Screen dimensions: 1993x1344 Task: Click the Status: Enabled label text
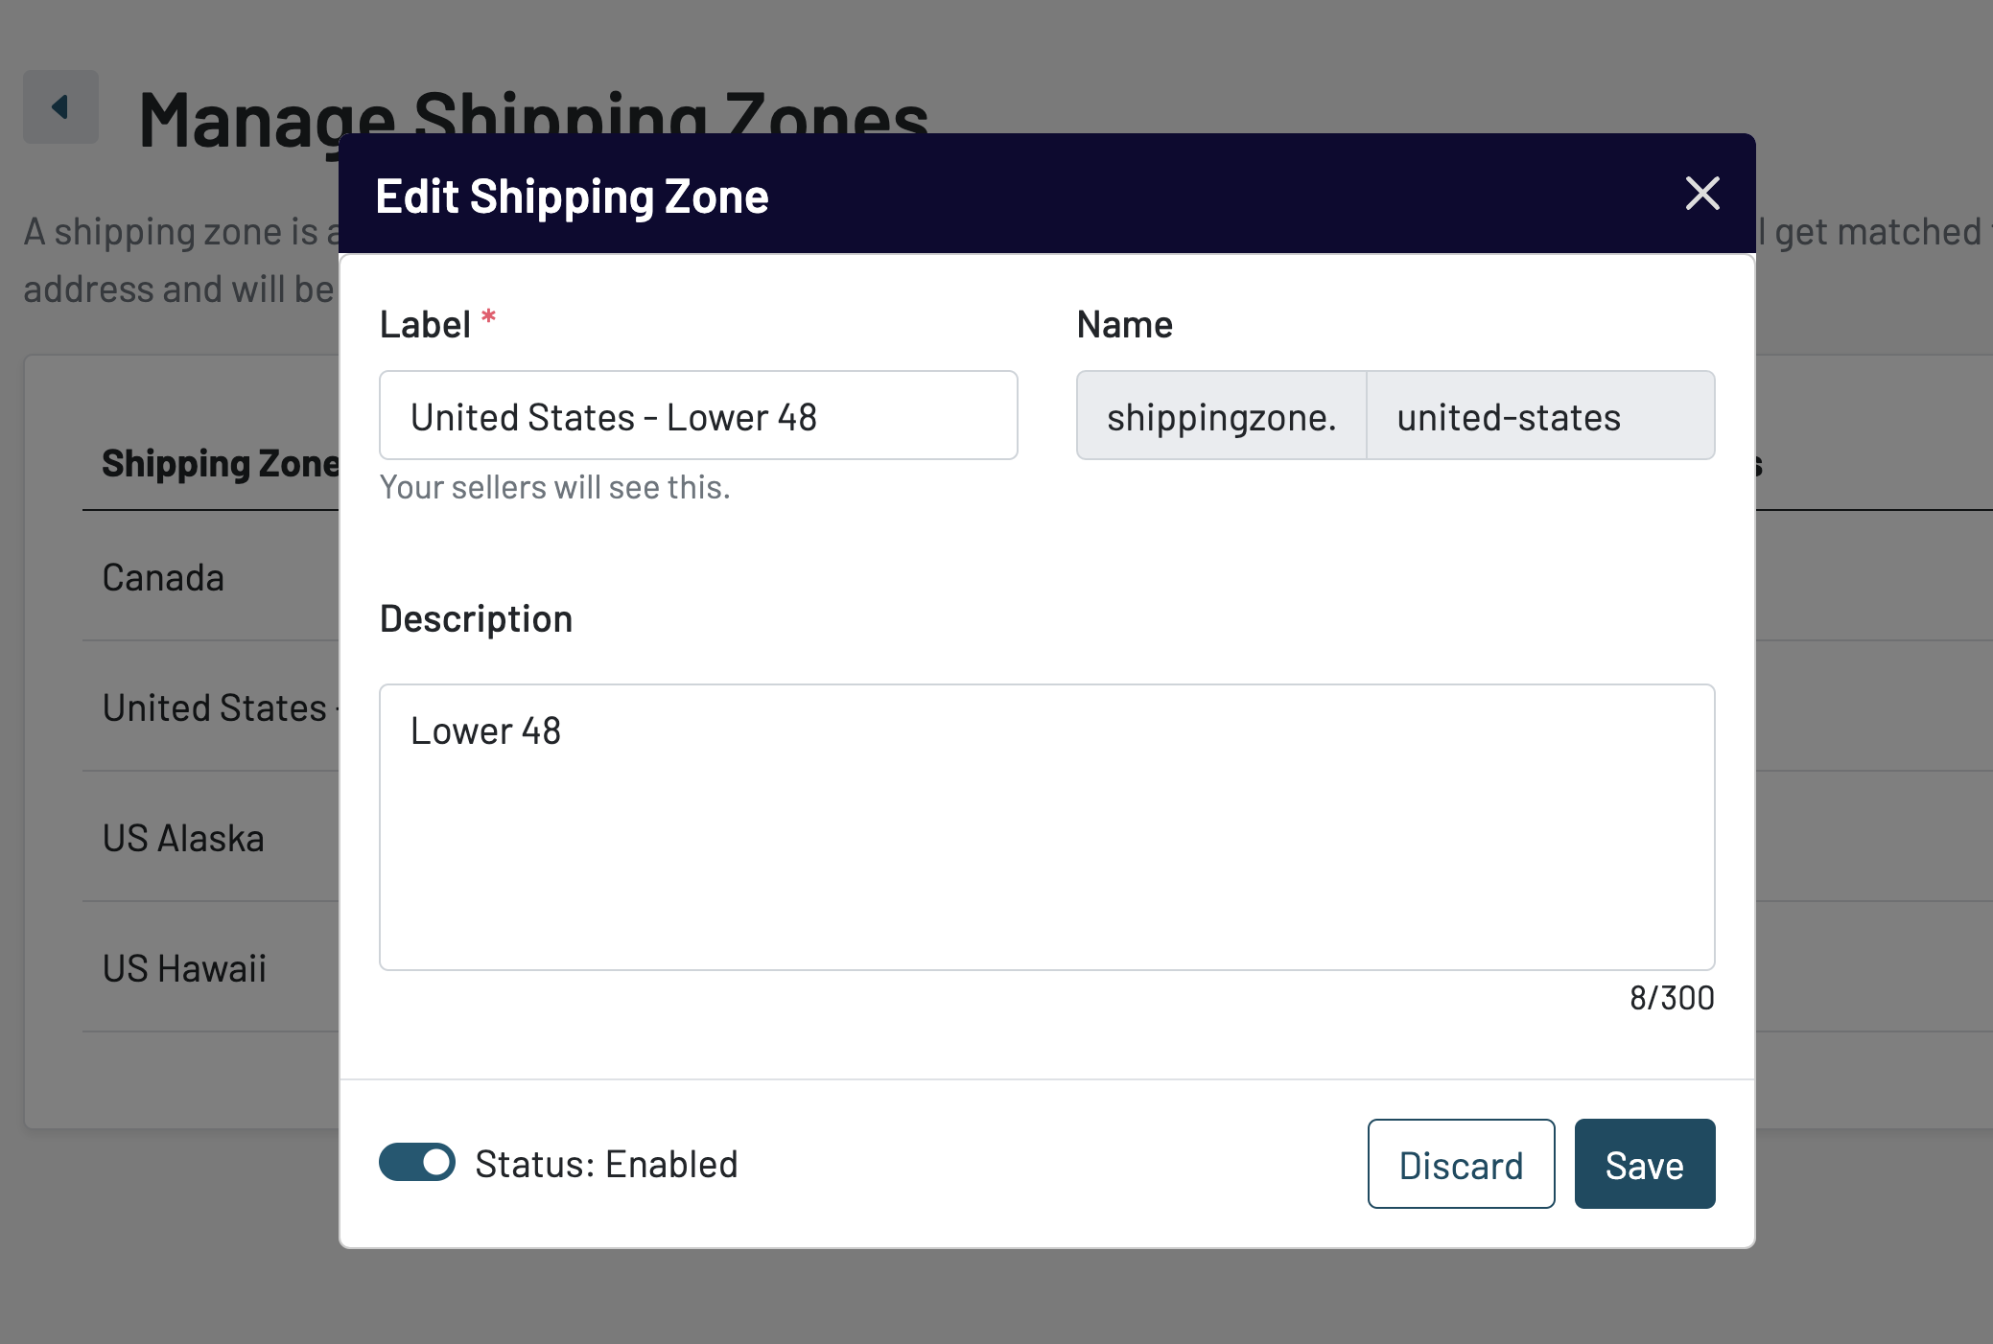coord(606,1164)
